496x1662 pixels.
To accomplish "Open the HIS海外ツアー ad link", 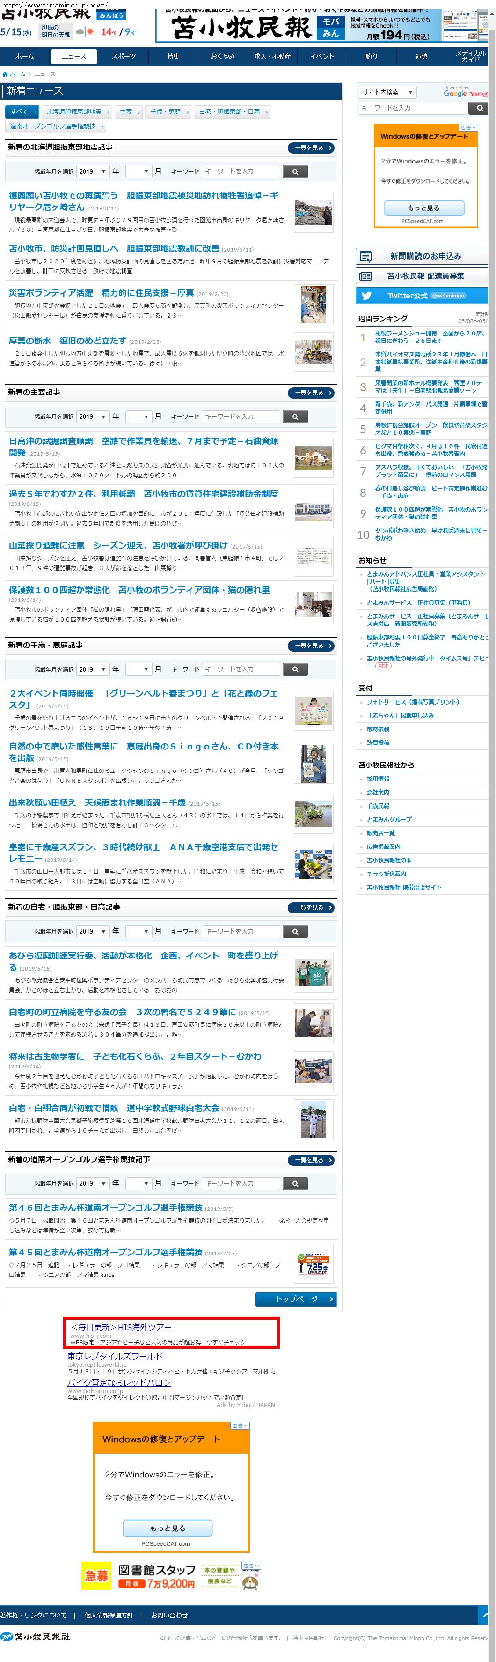I will (121, 1327).
